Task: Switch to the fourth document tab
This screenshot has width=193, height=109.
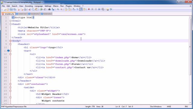Action: (46, 14)
